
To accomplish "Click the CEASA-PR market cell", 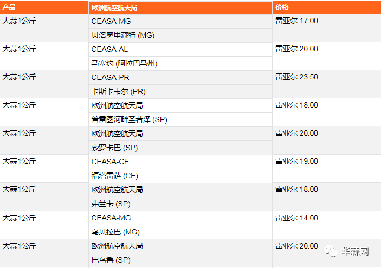I will pos(180,78).
